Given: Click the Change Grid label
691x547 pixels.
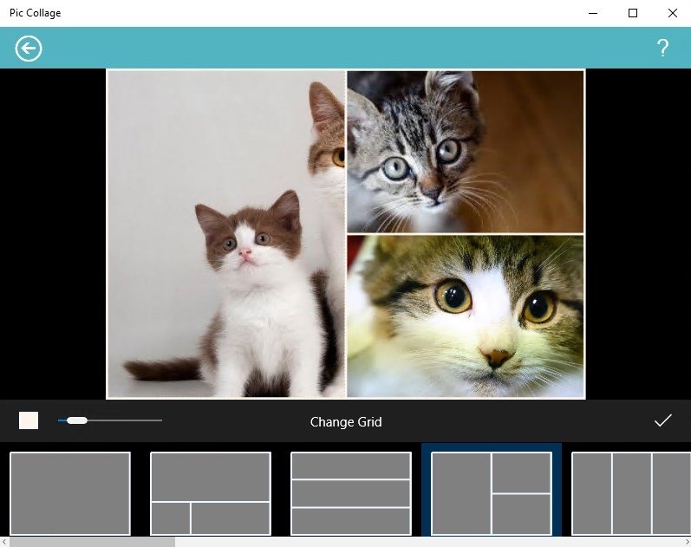Looking at the screenshot, I should [346, 422].
